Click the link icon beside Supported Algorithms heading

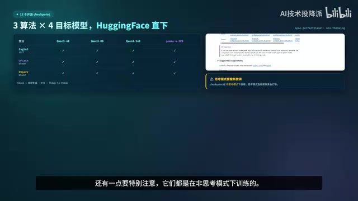pos(218,61)
